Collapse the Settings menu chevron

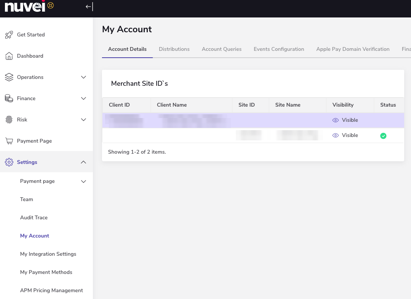pyautogui.click(x=83, y=162)
